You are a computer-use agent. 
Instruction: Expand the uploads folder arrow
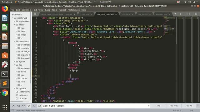[14, 88]
